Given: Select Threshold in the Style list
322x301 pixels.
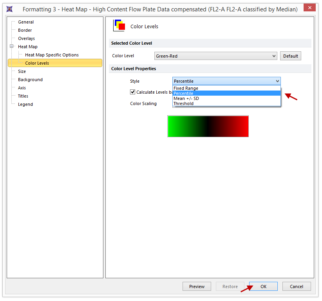Looking at the screenshot, I should click(183, 103).
